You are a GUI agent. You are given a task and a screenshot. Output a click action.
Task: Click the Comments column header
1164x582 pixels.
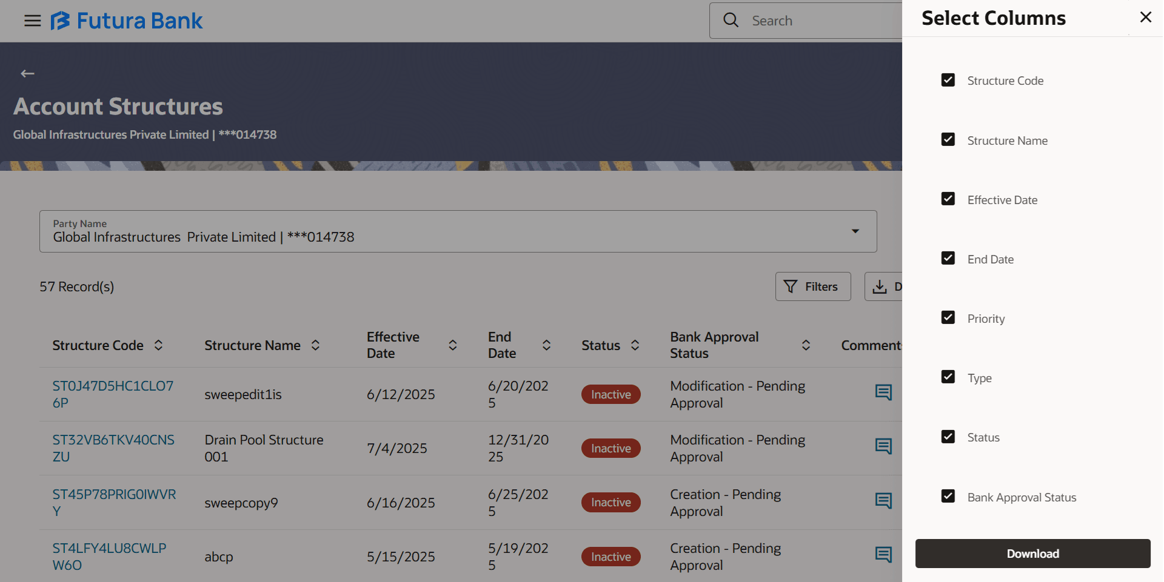pos(871,345)
